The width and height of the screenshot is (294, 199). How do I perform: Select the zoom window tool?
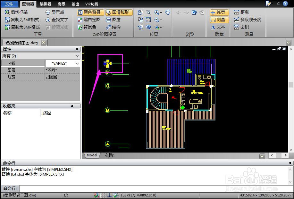pos(148,12)
